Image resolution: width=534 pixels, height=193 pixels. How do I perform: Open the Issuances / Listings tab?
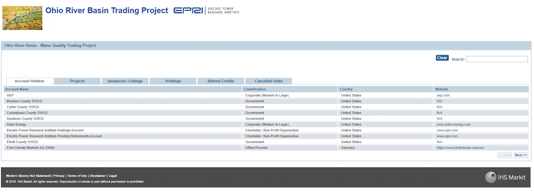(x=125, y=81)
